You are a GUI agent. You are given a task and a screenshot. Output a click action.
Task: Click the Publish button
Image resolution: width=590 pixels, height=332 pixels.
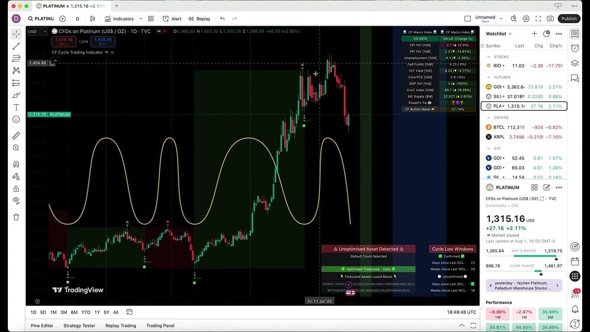[x=569, y=19]
